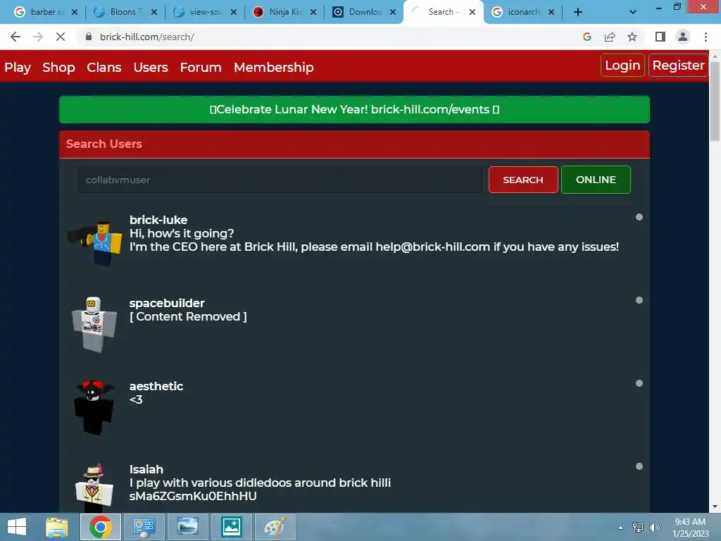Go back to previous page
The height and width of the screenshot is (541, 721).
15,37
